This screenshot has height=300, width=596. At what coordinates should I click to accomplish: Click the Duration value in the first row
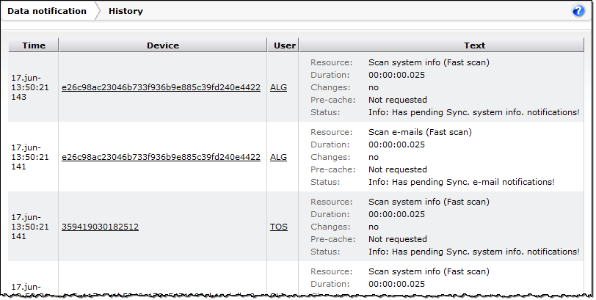coord(396,75)
